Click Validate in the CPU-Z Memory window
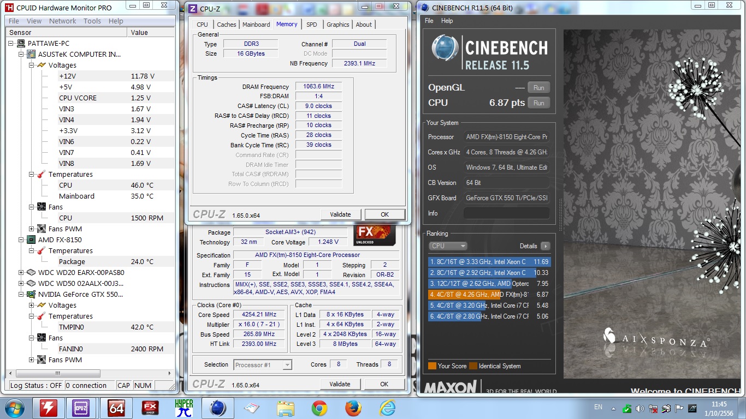 [340, 214]
